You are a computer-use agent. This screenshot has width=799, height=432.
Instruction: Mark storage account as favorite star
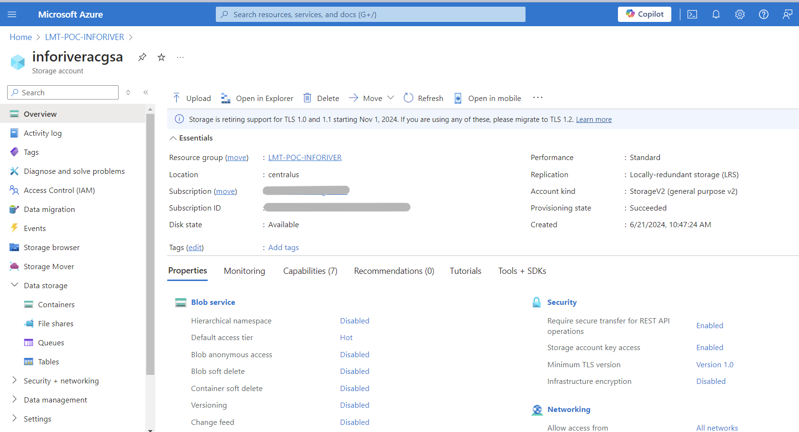click(162, 57)
